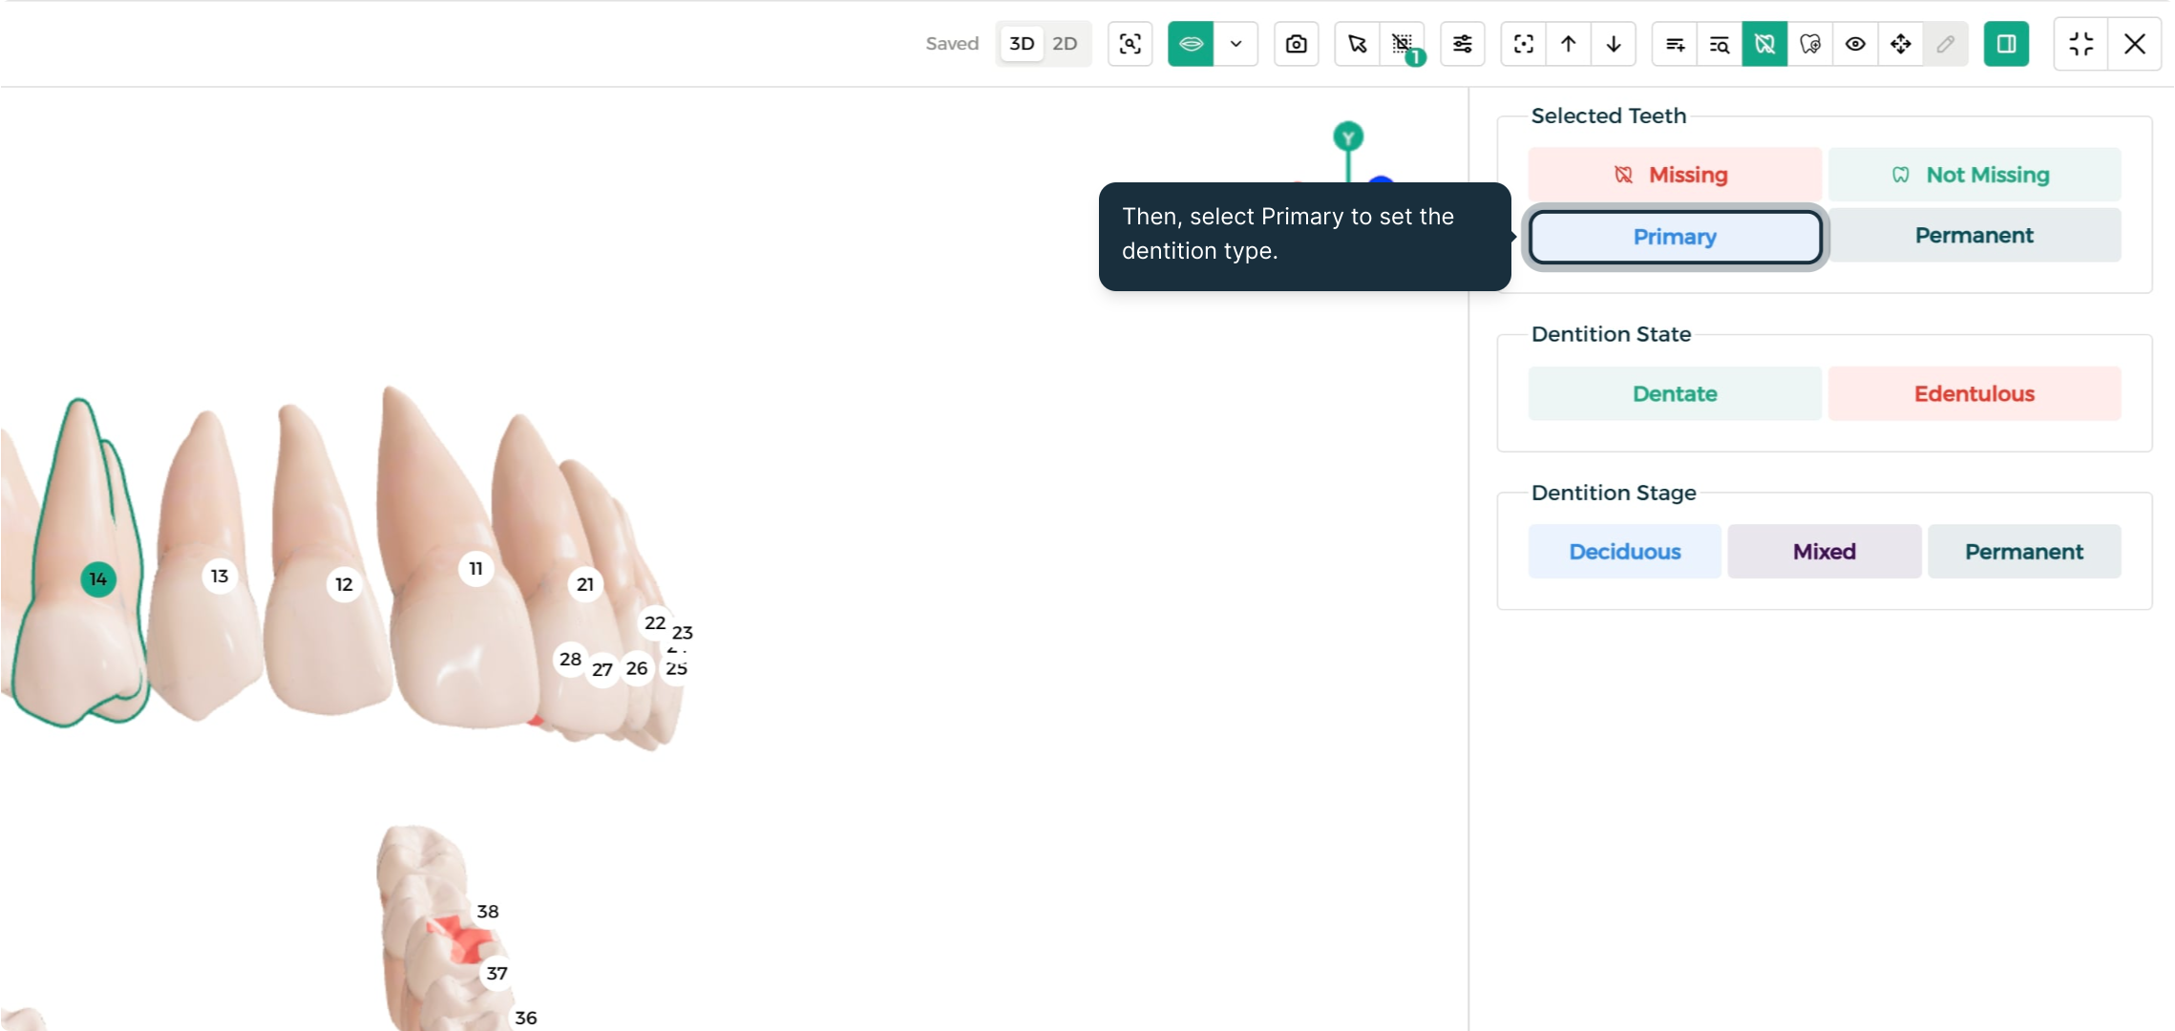Click tooth label 28
The width and height of the screenshot is (2175, 1031).
point(570,659)
